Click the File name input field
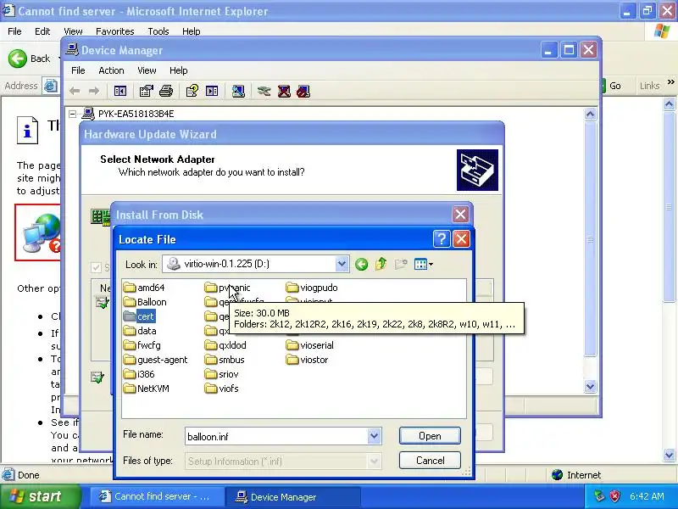The width and height of the screenshot is (678, 509). (x=277, y=436)
